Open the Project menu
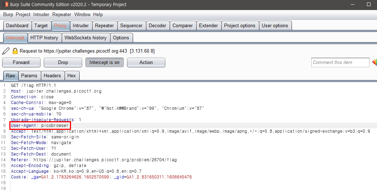This screenshot has height=191, width=377. 23,14
